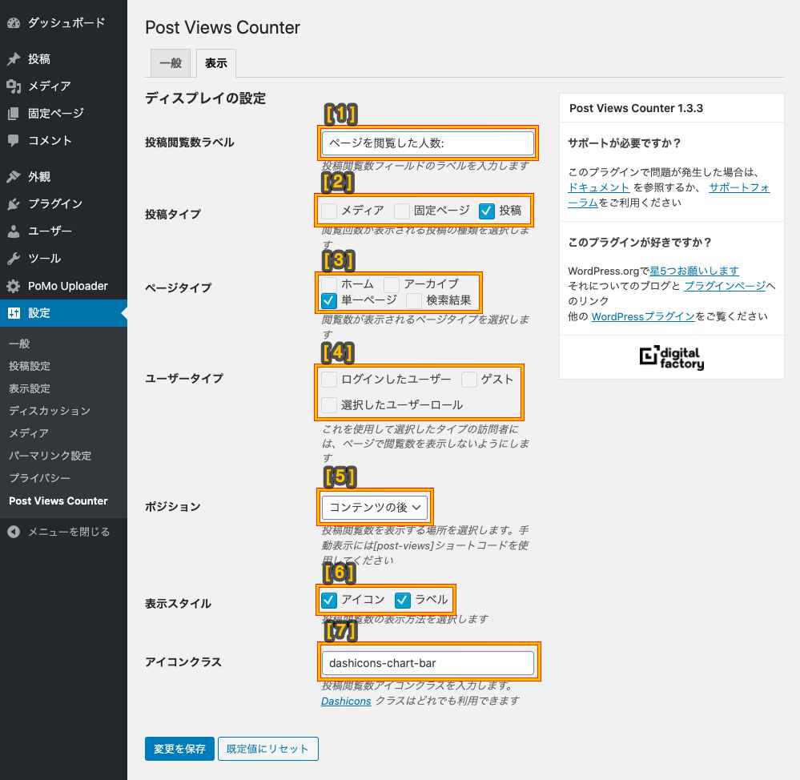Image resolution: width=800 pixels, height=780 pixels.
Task: Open ディスカッション in settings submenu
Action: click(x=50, y=411)
